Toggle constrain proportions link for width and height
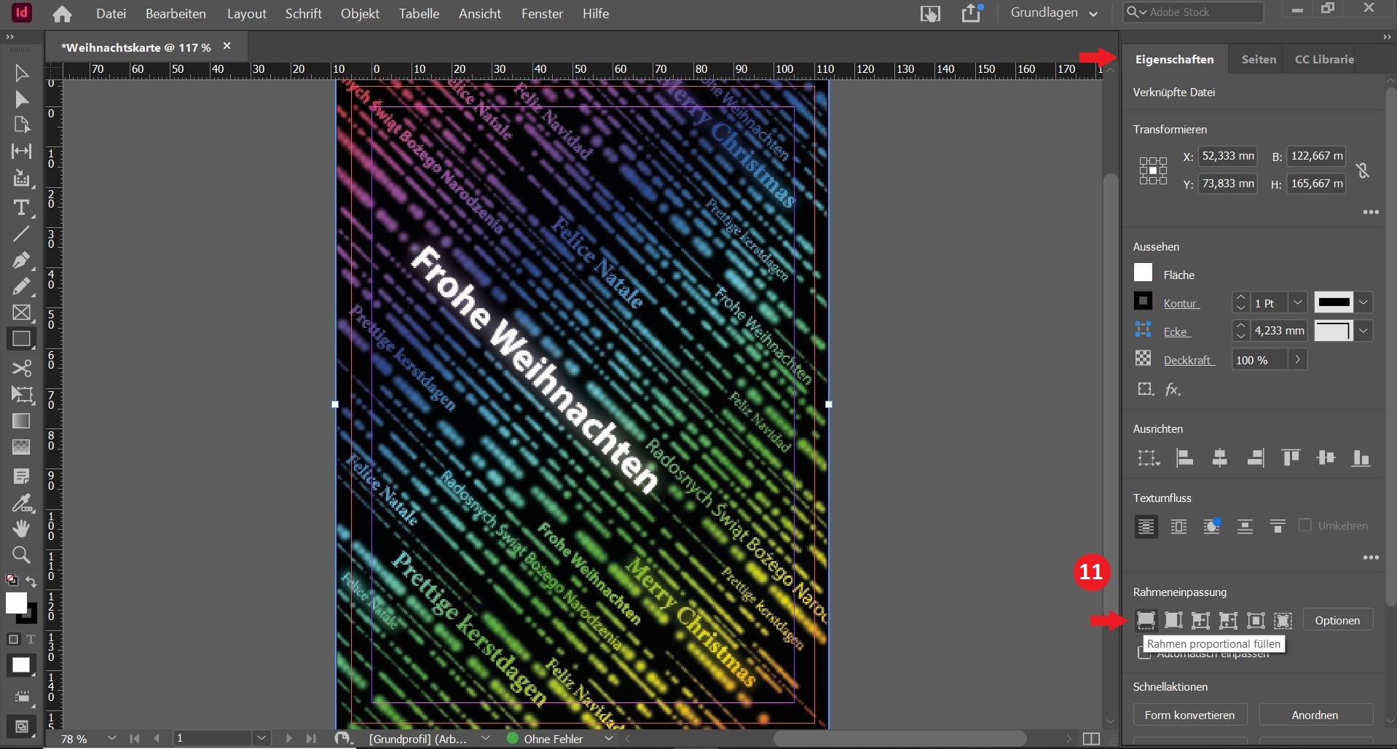The height and width of the screenshot is (749, 1397). click(x=1363, y=170)
